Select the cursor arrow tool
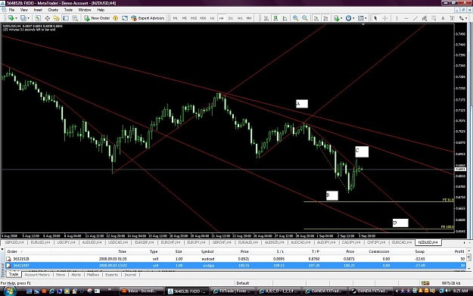 coord(375,18)
